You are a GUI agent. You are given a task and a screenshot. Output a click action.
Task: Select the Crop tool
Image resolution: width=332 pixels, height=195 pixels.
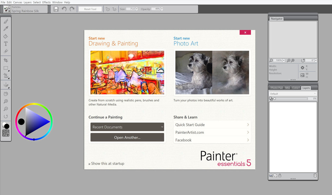point(6,60)
